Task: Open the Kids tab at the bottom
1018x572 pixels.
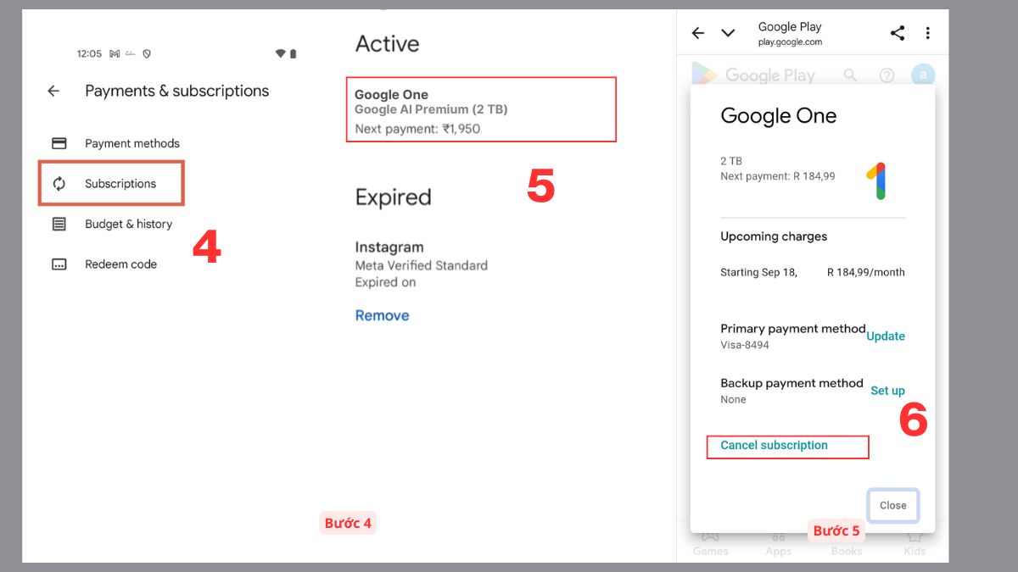Action: pos(915,542)
